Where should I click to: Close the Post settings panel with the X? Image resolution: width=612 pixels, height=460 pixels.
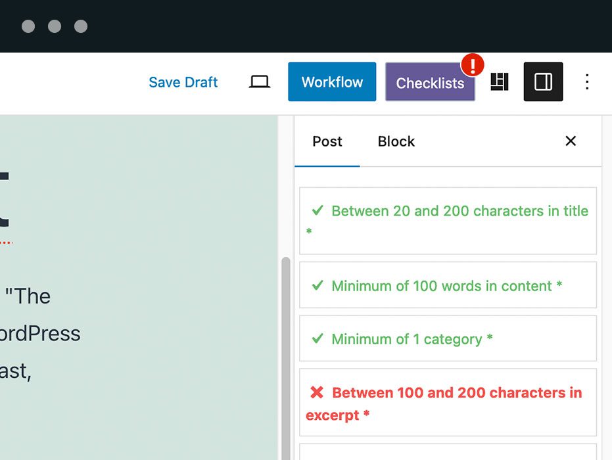[570, 141]
